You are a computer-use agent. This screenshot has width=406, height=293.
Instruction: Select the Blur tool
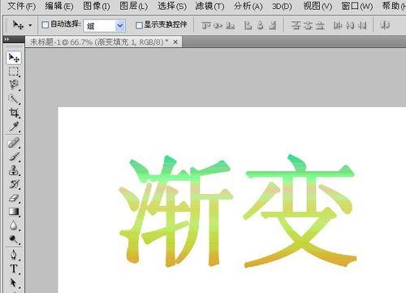pyautogui.click(x=14, y=226)
